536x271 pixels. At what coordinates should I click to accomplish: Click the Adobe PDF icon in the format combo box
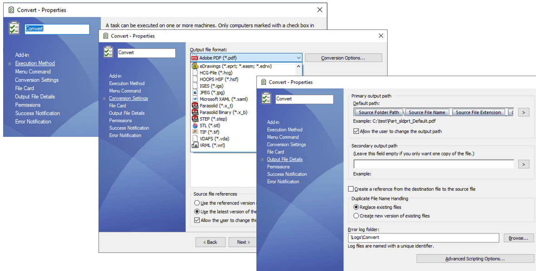click(x=195, y=58)
